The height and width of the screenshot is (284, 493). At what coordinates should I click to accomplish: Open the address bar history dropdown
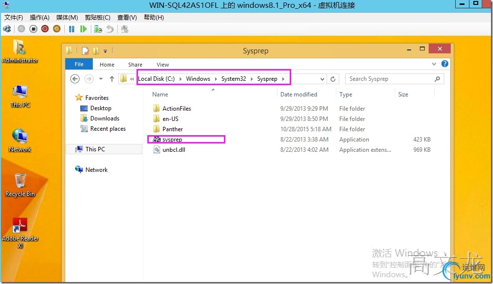[322, 79]
